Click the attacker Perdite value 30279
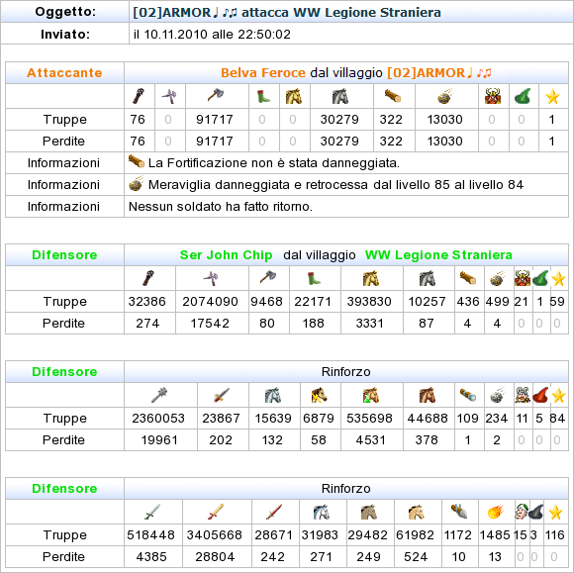 (339, 141)
